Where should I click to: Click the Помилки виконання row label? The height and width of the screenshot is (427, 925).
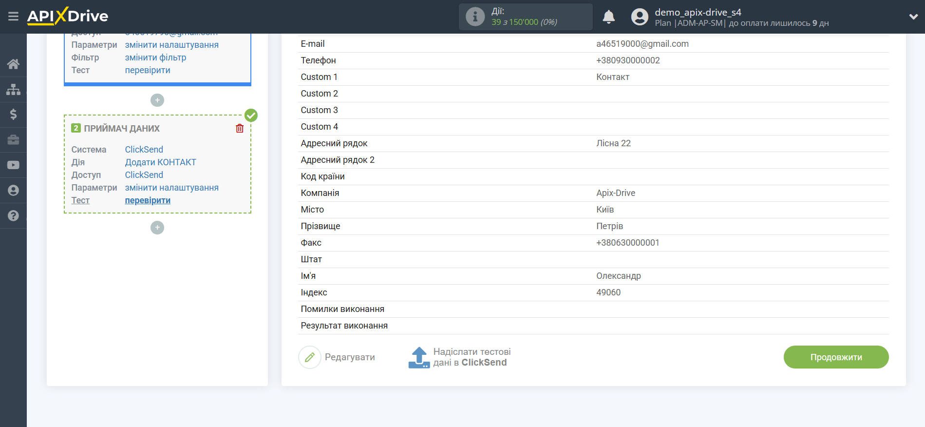342,309
